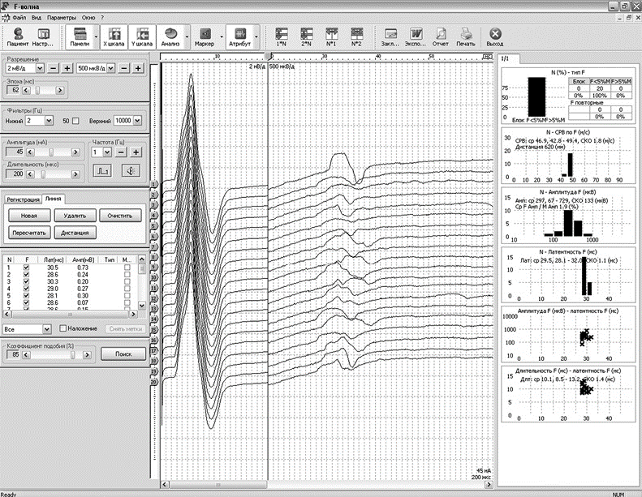
Task: Open the Параметры menu
Action: tap(62, 18)
